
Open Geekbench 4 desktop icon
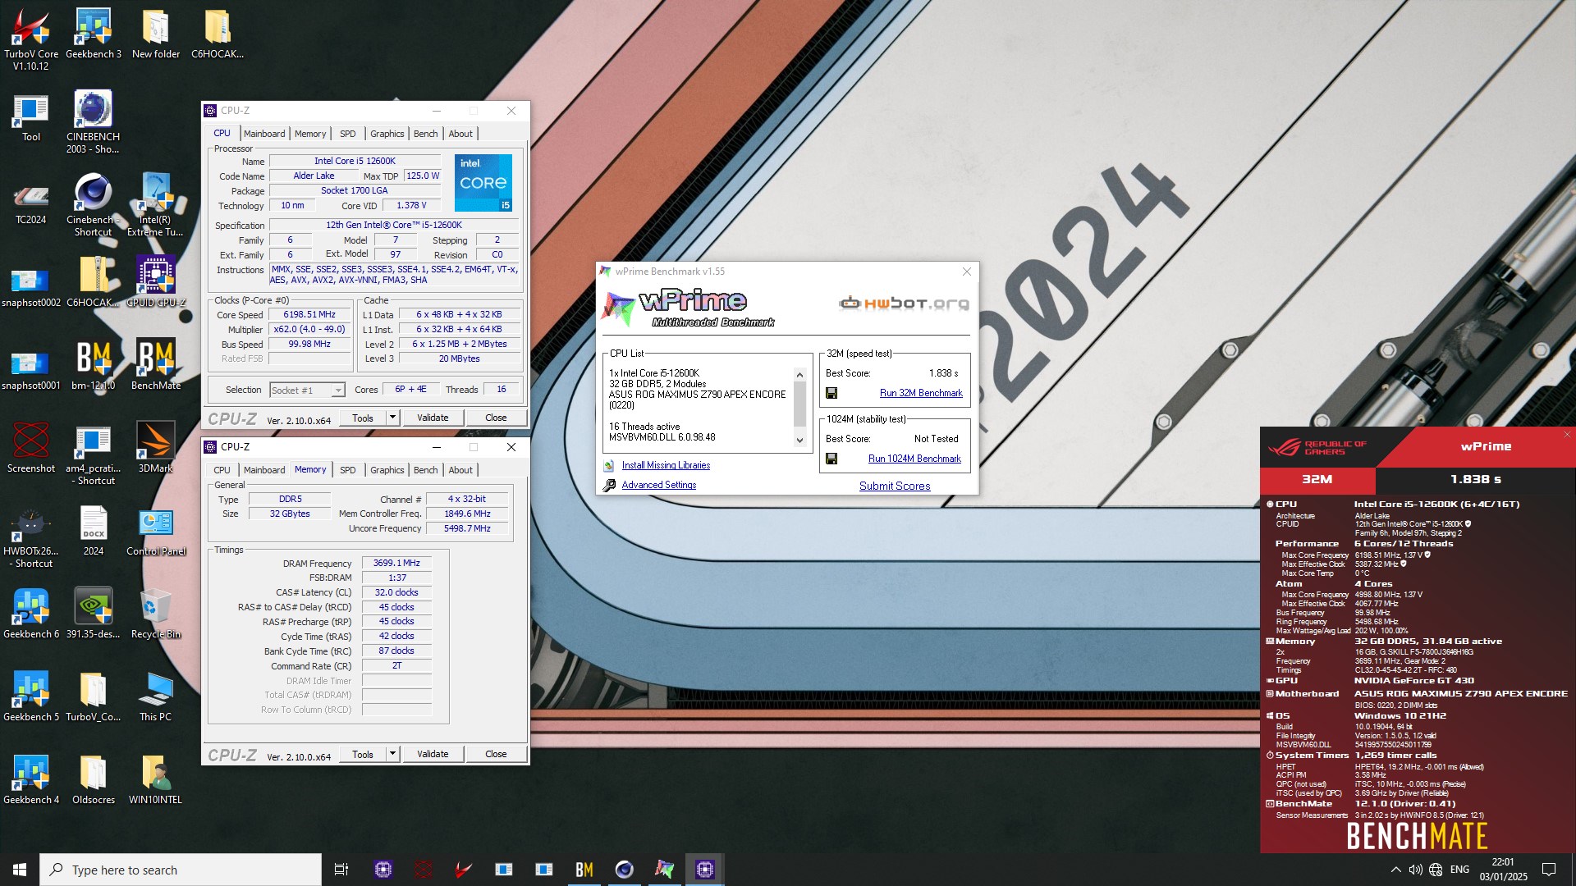pos(31,779)
